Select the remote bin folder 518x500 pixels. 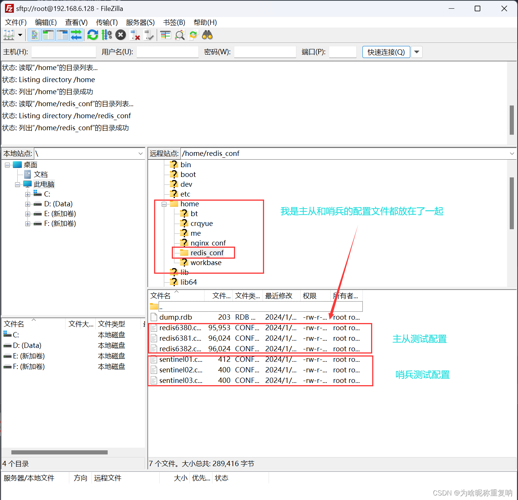click(185, 165)
